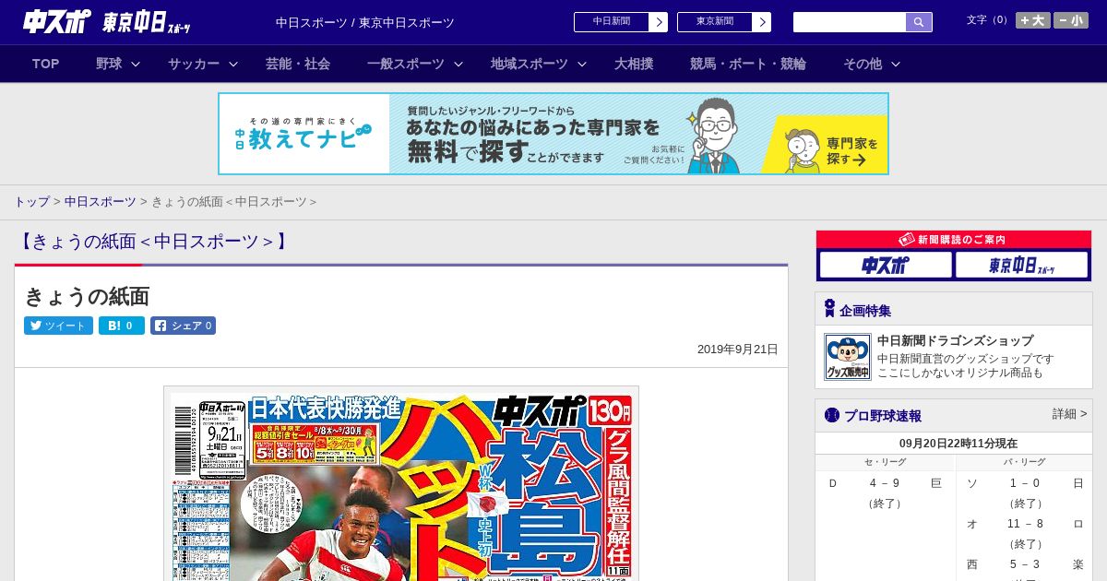The height and width of the screenshot is (581, 1107).
Task: Click the magnifier search button
Action: pos(919,22)
